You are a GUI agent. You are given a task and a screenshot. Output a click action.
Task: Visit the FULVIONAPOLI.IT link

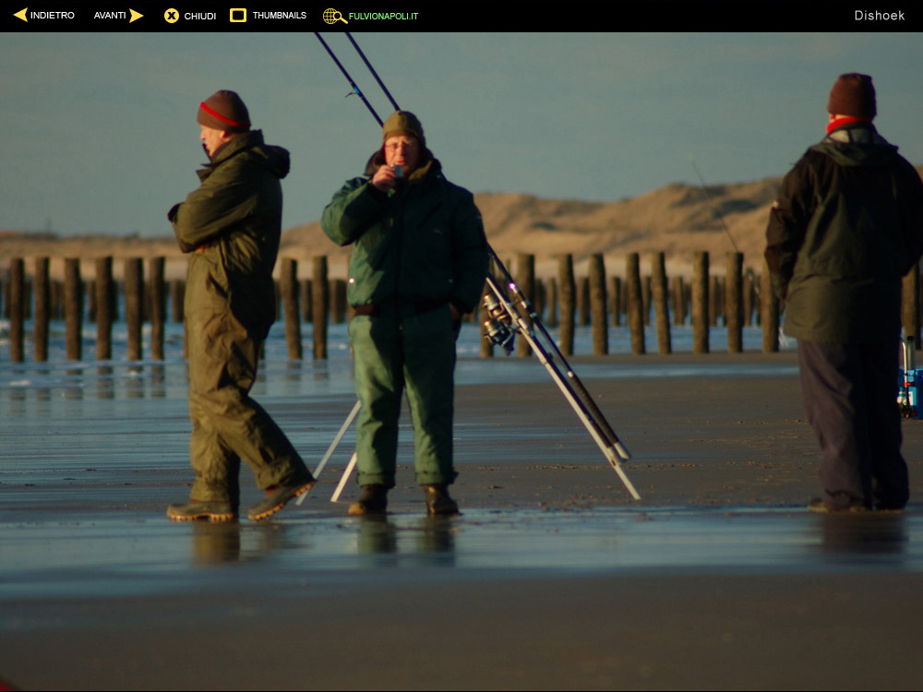(x=383, y=16)
